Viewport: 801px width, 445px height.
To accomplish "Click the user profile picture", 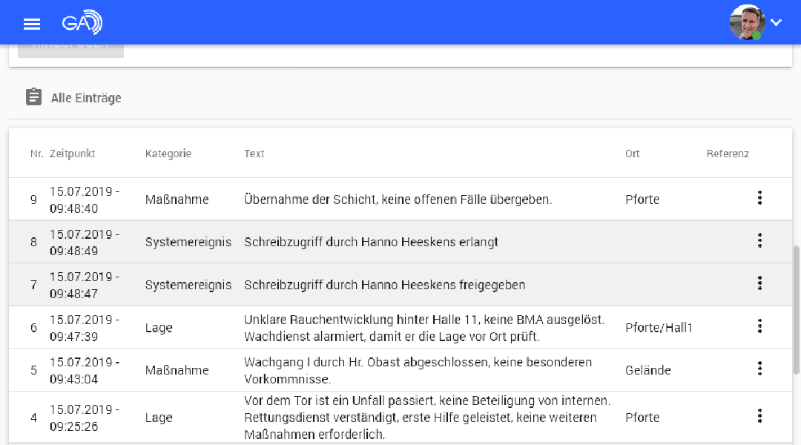I will [747, 22].
